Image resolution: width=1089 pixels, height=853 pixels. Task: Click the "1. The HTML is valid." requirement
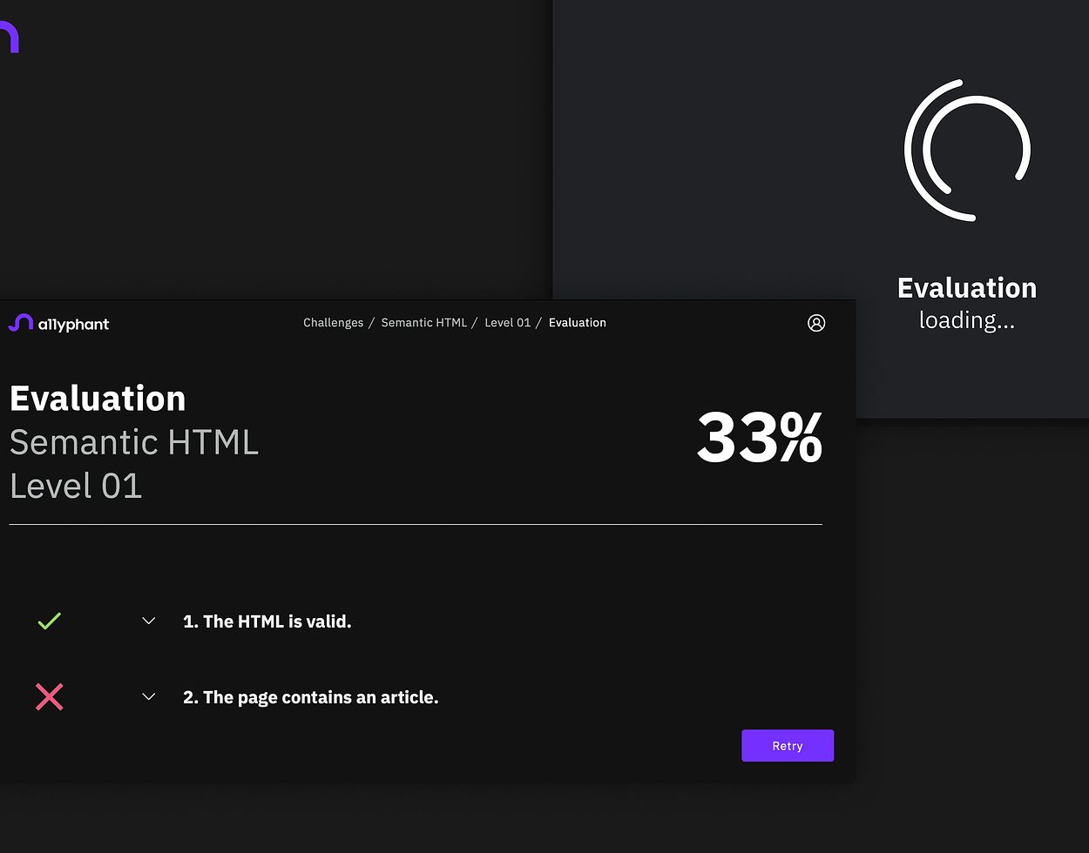(x=267, y=621)
